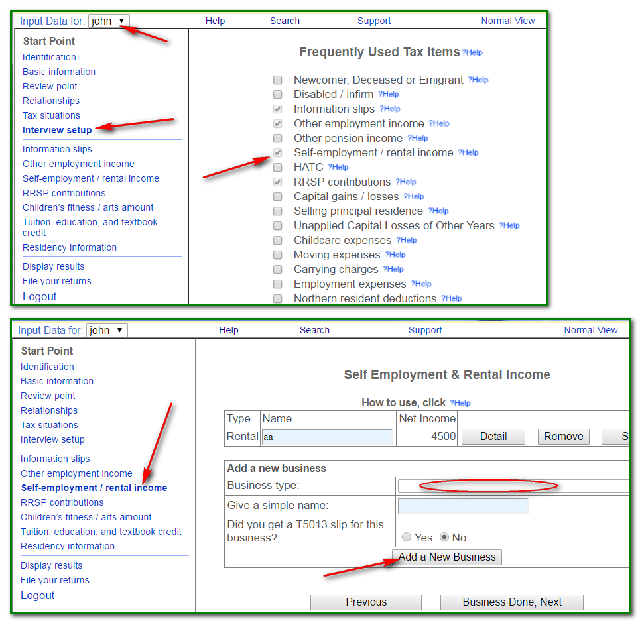Image resolution: width=642 pixels, height=625 pixels.
Task: Click the simple name input field
Action: pyautogui.click(x=463, y=505)
